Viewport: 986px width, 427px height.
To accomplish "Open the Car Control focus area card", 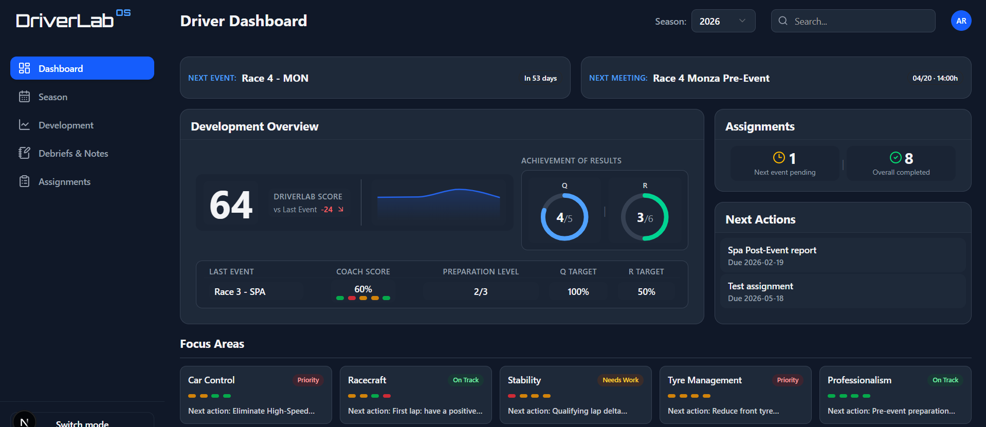I will (x=255, y=395).
